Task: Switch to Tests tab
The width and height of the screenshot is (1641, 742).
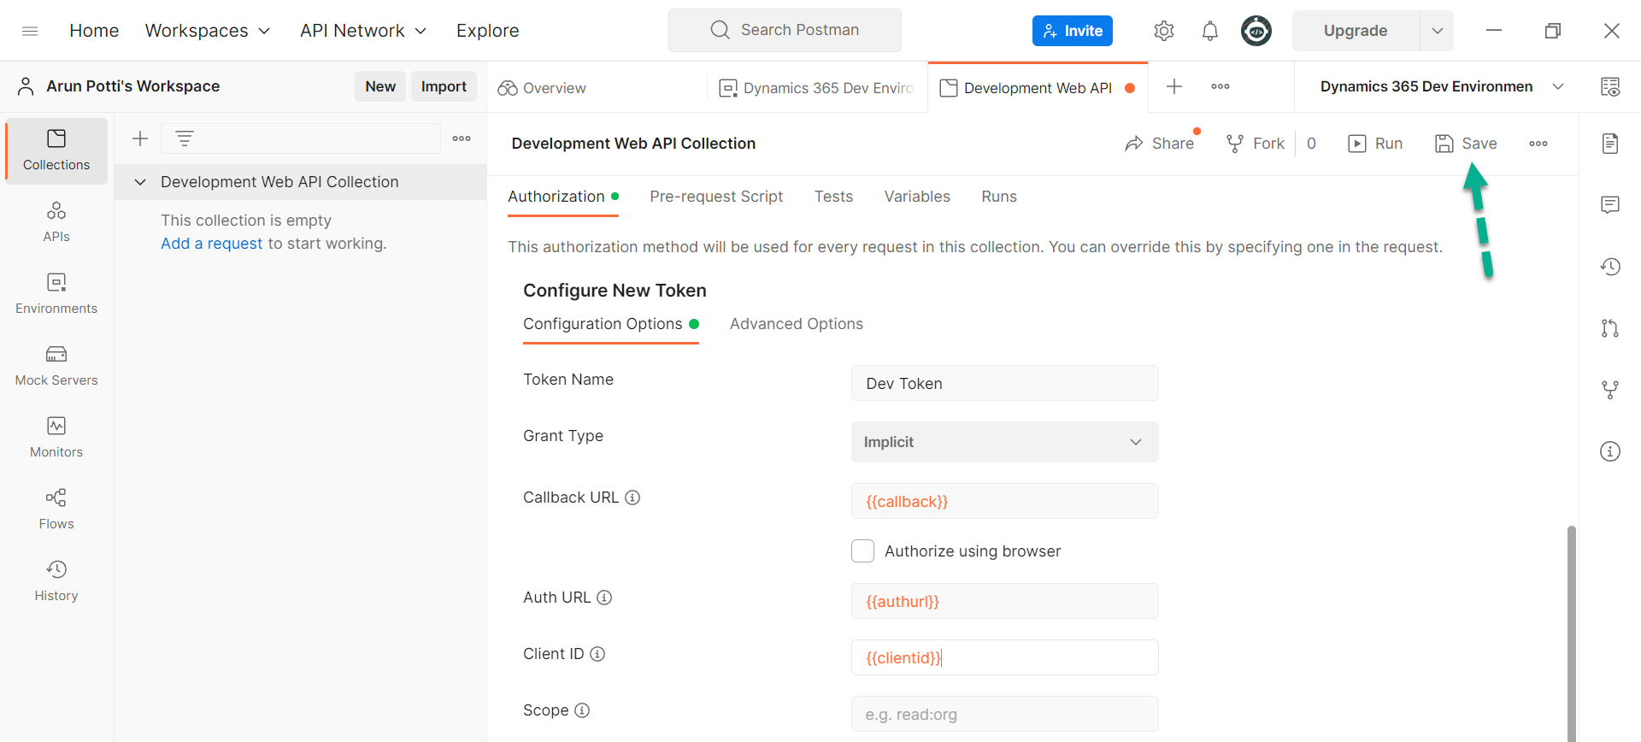Action: [x=833, y=197]
